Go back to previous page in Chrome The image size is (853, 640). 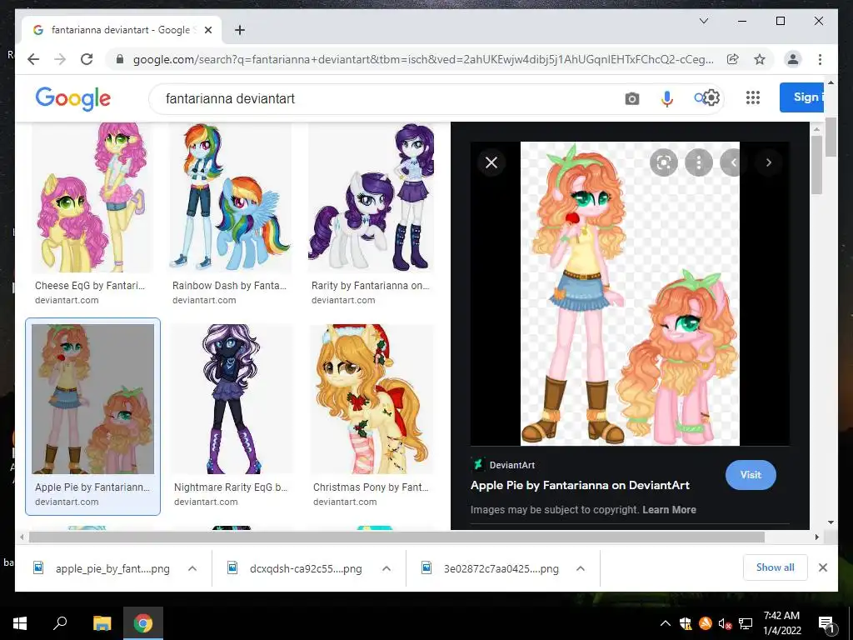pos(33,59)
